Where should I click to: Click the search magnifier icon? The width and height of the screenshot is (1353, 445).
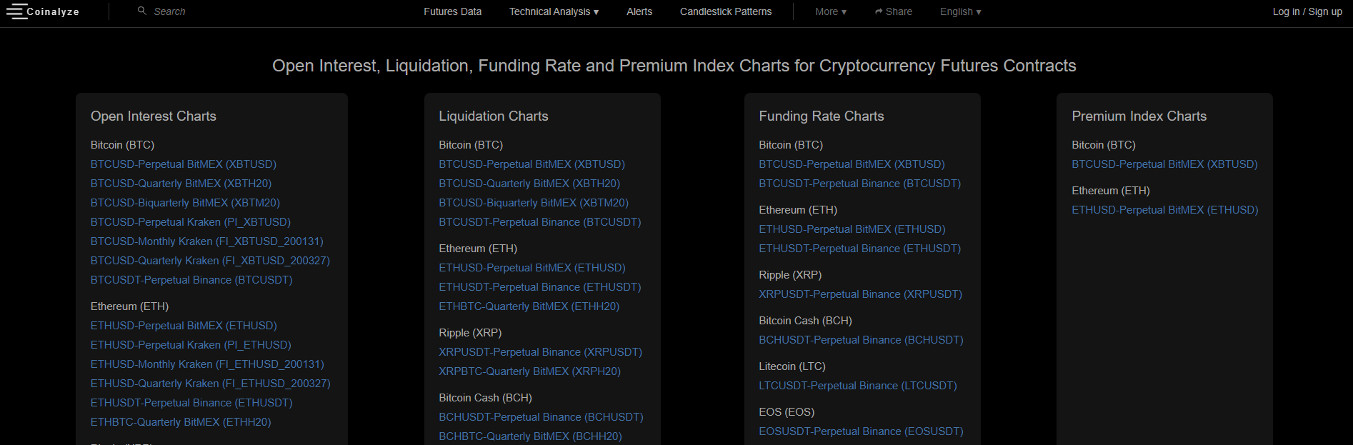click(x=142, y=11)
